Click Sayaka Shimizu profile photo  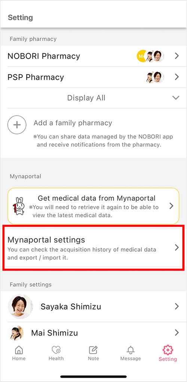(x=20, y=307)
